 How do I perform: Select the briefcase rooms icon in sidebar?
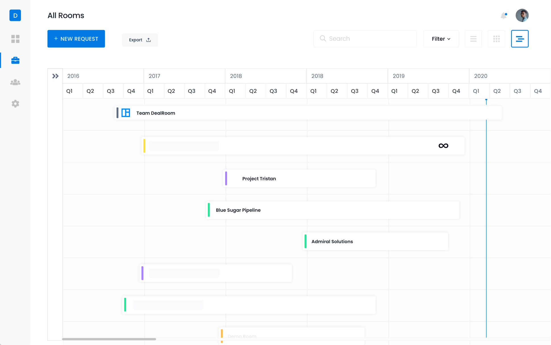click(15, 60)
